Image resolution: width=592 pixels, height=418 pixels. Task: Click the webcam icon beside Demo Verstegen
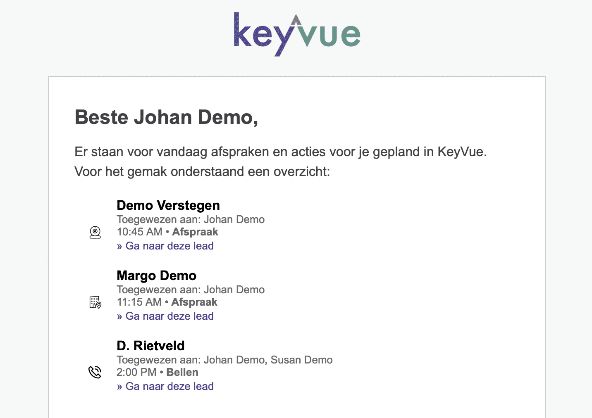(x=95, y=232)
